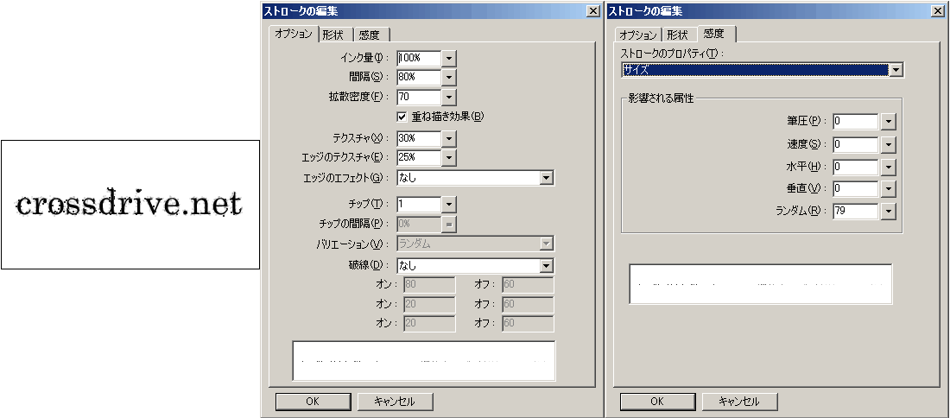Screen dimensions: 950x418
Task: Open the 間隔 dropdown arrow
Action: (449, 78)
